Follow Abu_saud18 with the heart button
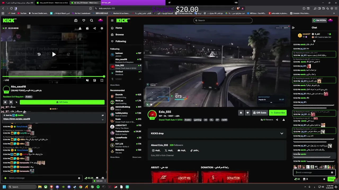The image size is (339, 190). pos(11,102)
